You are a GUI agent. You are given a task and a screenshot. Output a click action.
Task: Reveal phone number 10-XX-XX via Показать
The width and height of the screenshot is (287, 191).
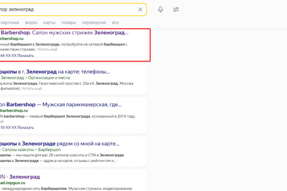26,128
